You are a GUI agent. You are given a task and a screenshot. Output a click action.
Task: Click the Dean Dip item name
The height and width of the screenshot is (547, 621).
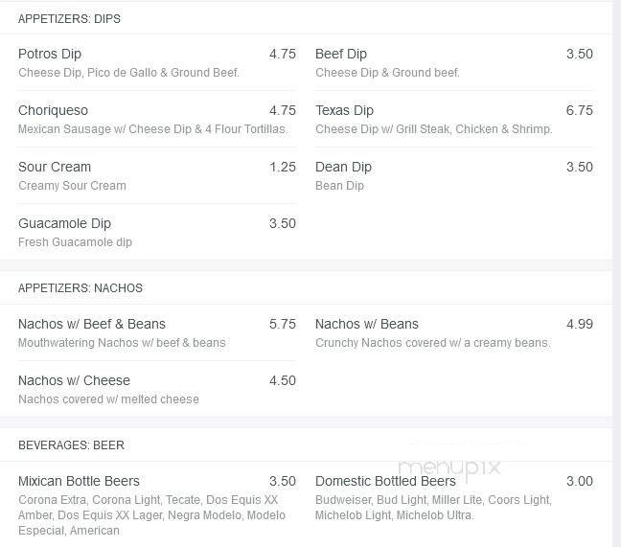[x=343, y=167]
